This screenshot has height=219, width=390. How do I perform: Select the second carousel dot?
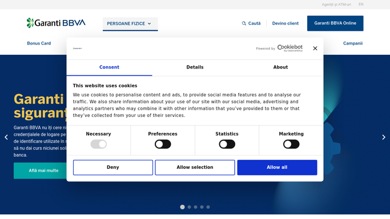pos(189,207)
